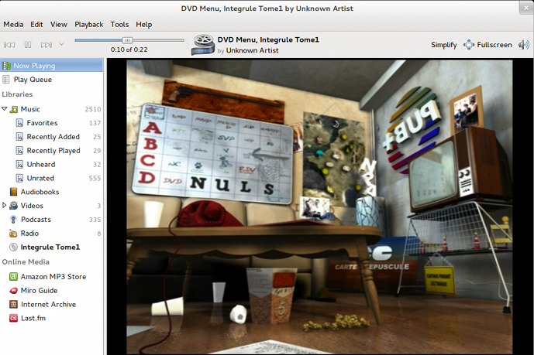Screen dimensions: 534x355
Task: Click the DVD Menu, Integrule Tome1 track title
Action: (x=268, y=39)
